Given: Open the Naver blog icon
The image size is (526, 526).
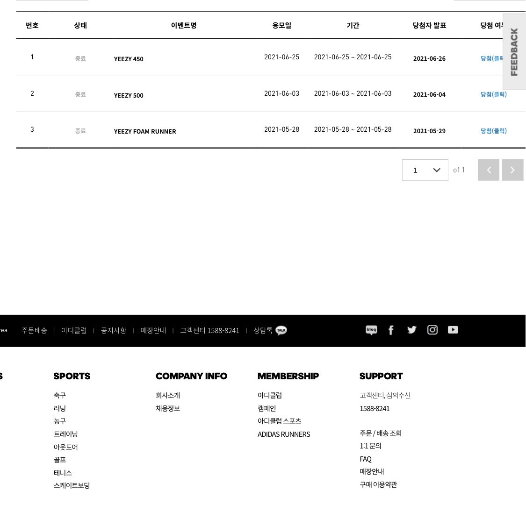Looking at the screenshot, I should tap(371, 330).
